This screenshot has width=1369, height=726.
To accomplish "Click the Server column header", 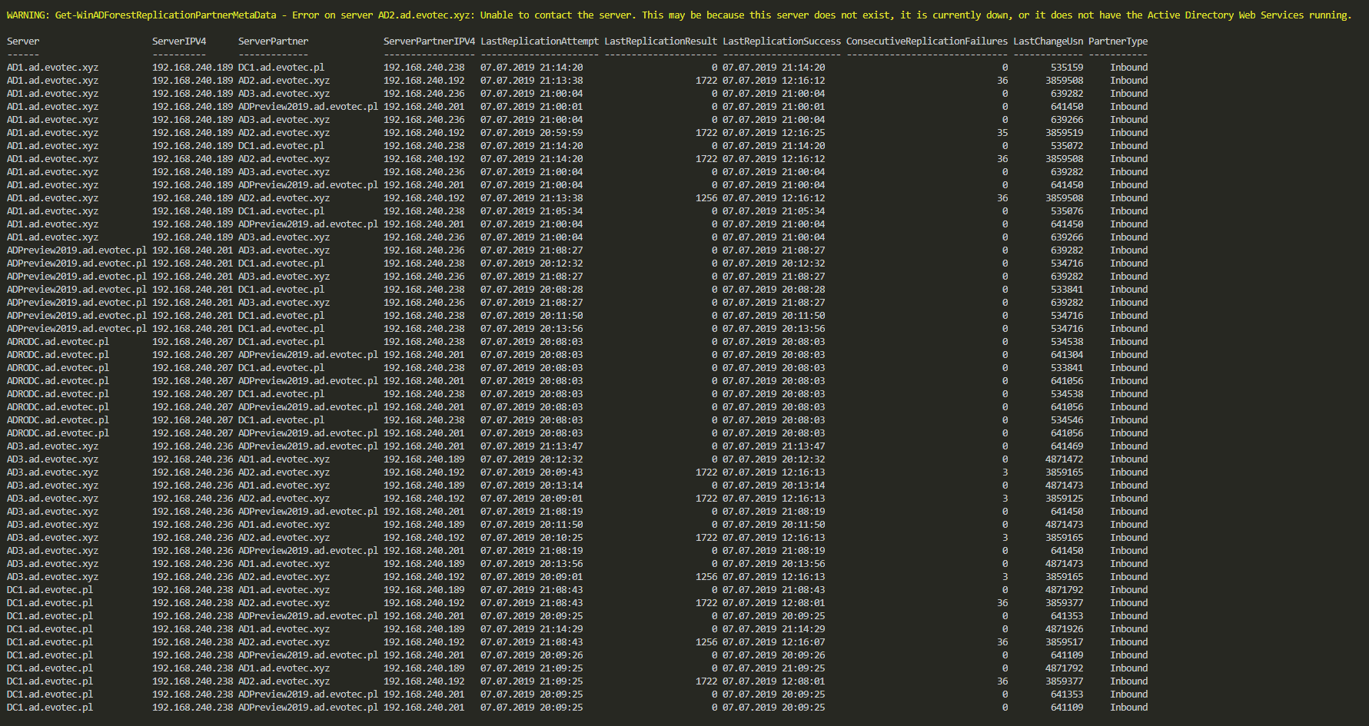I will point(23,41).
